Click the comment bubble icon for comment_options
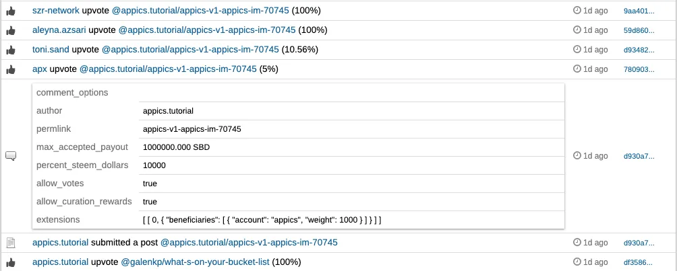 click(x=11, y=156)
